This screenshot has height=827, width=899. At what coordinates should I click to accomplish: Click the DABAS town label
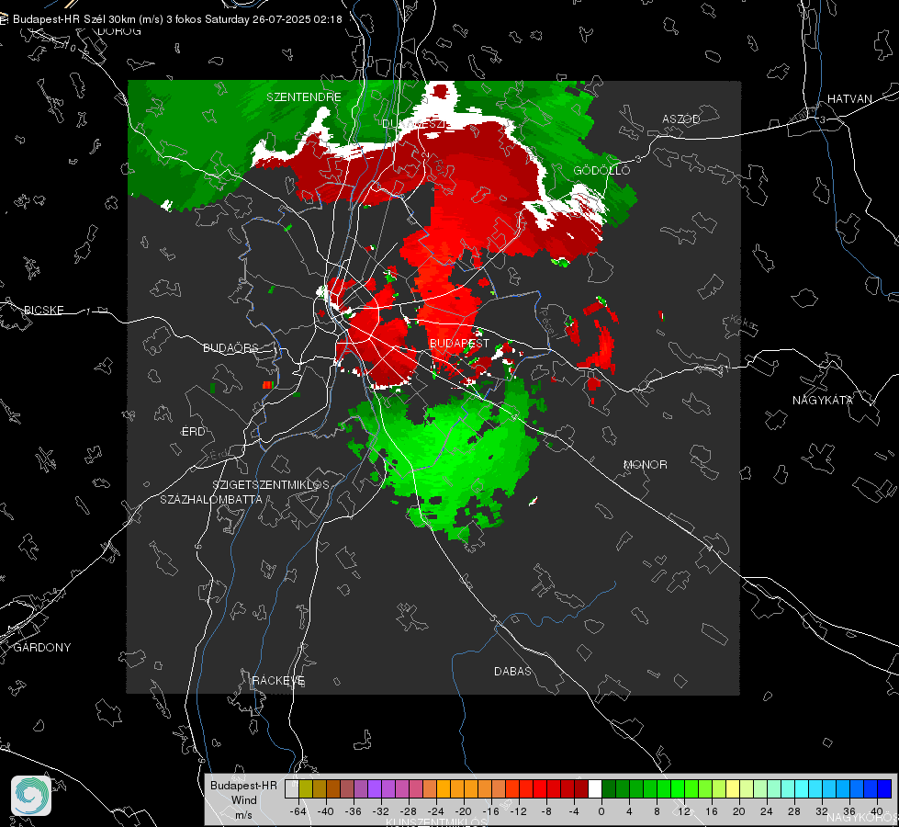pos(512,671)
